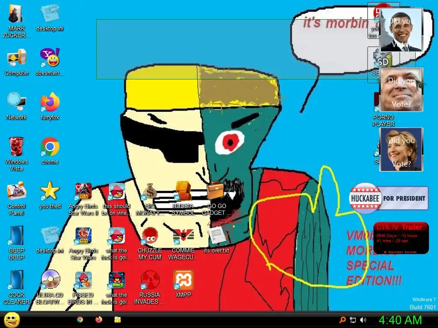Launch Chrome from the taskbar

[x=80, y=319]
